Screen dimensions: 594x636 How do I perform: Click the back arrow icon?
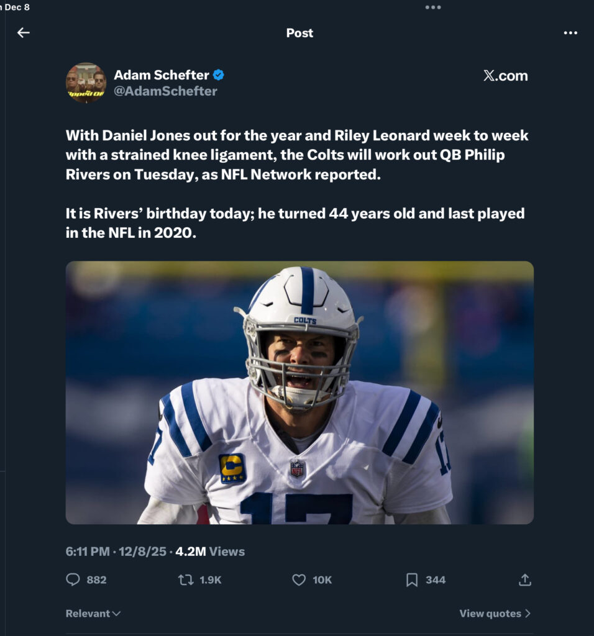(24, 33)
